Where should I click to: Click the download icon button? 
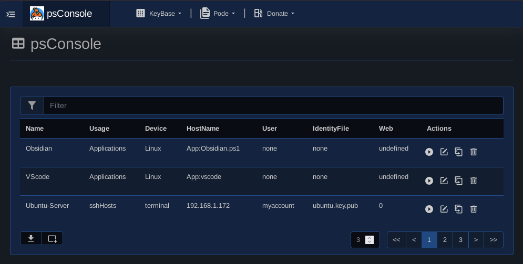pyautogui.click(x=31, y=239)
